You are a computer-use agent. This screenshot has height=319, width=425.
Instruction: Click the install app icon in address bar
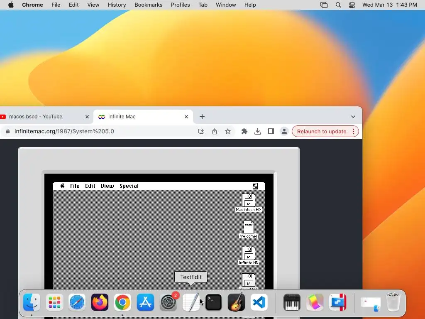click(201, 131)
